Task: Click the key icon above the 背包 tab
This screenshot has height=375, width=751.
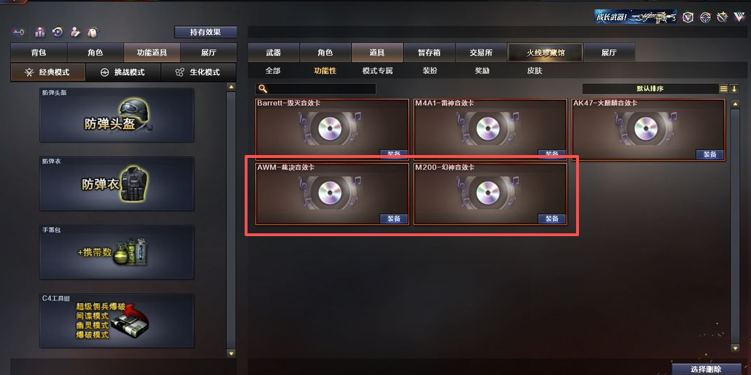Action: pyautogui.click(x=18, y=32)
